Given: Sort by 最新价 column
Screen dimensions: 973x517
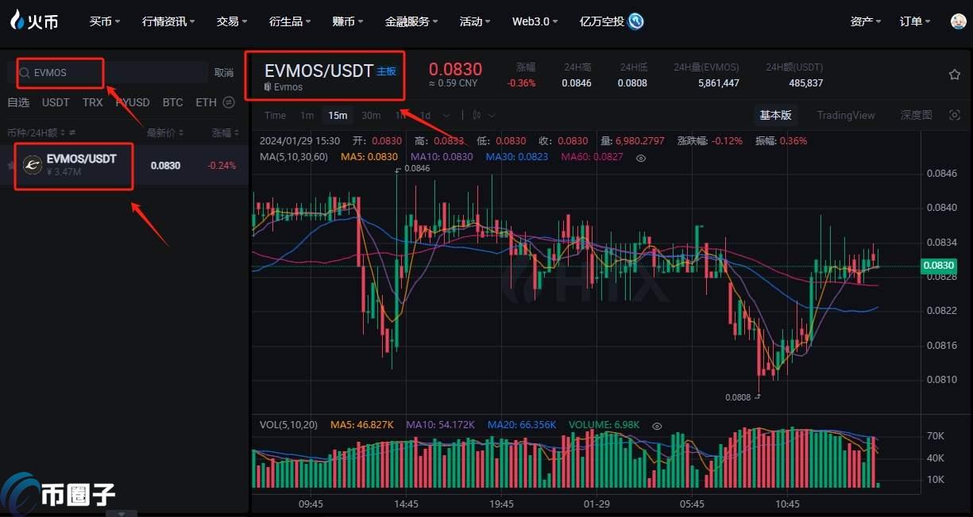Looking at the screenshot, I should pyautogui.click(x=165, y=132).
